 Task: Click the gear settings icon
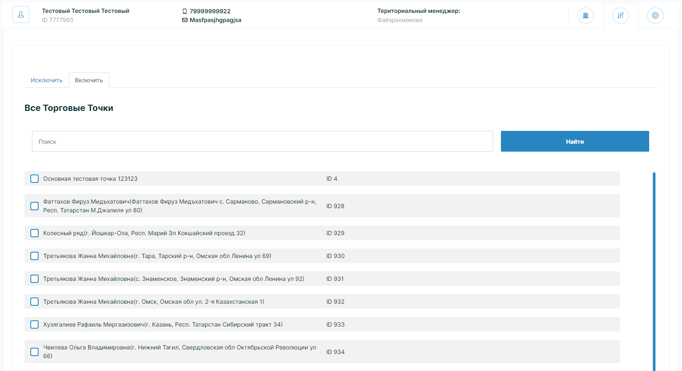point(655,15)
